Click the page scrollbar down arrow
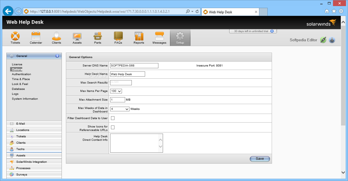The height and width of the screenshot is (181, 348). point(343,172)
